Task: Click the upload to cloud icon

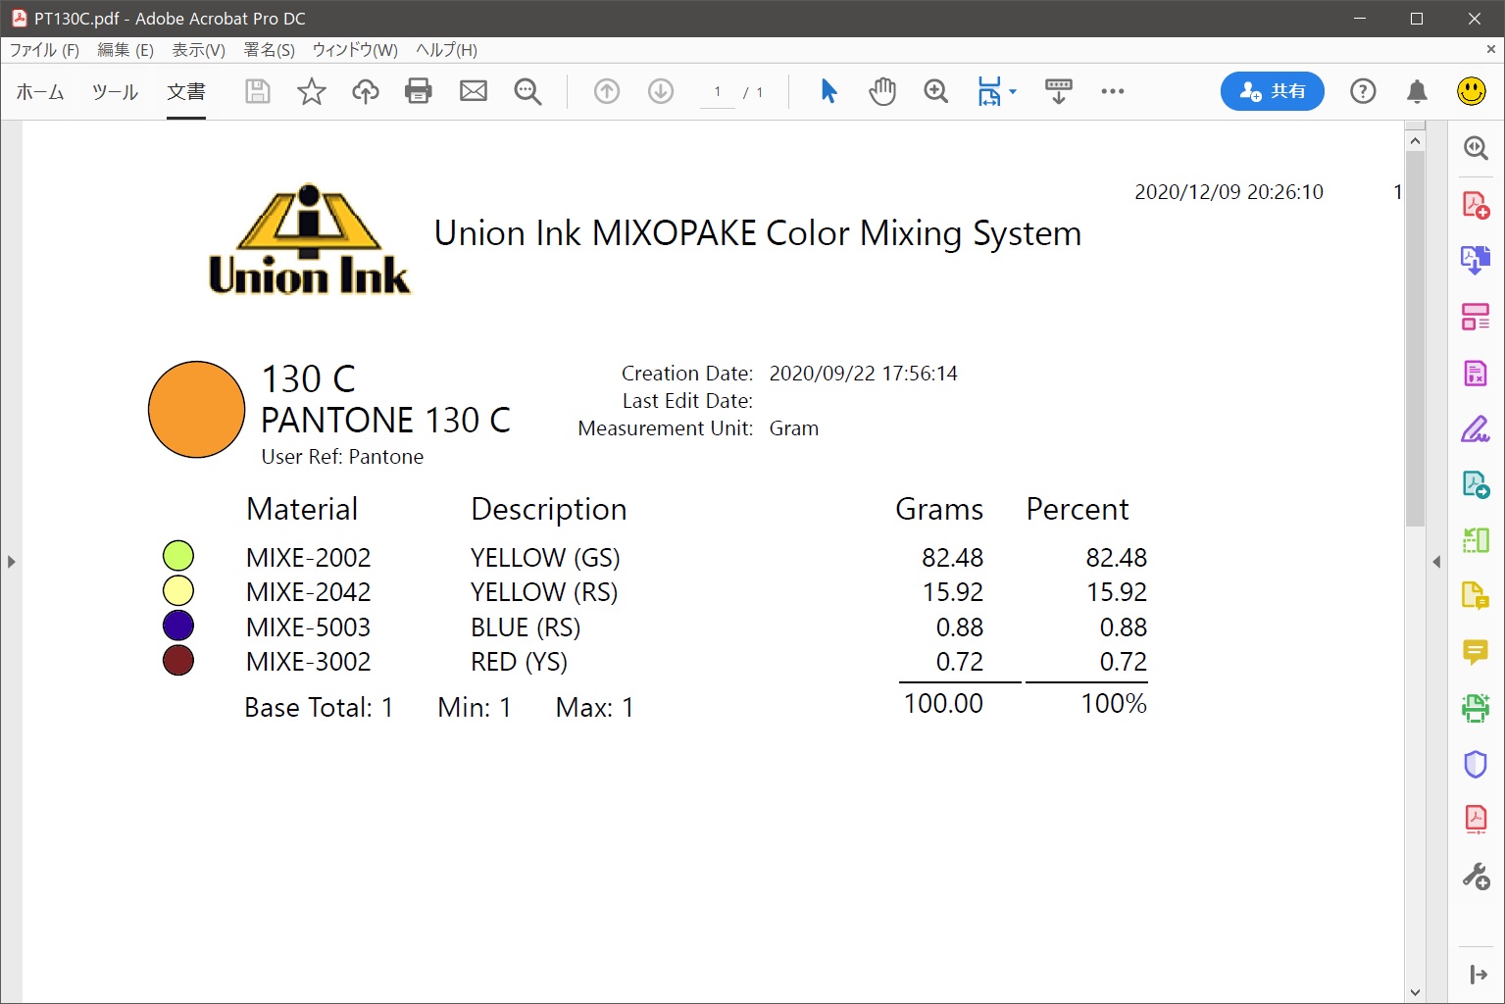Action: click(366, 91)
